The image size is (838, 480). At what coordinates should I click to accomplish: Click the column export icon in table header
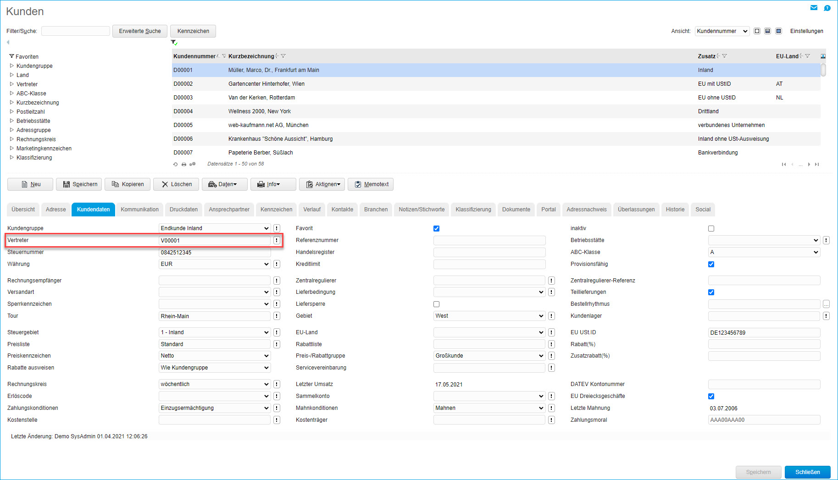[x=823, y=56]
